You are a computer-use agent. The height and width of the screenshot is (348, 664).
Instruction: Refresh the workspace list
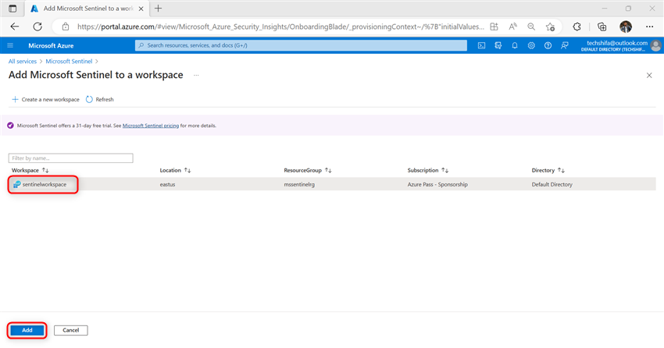coord(100,99)
